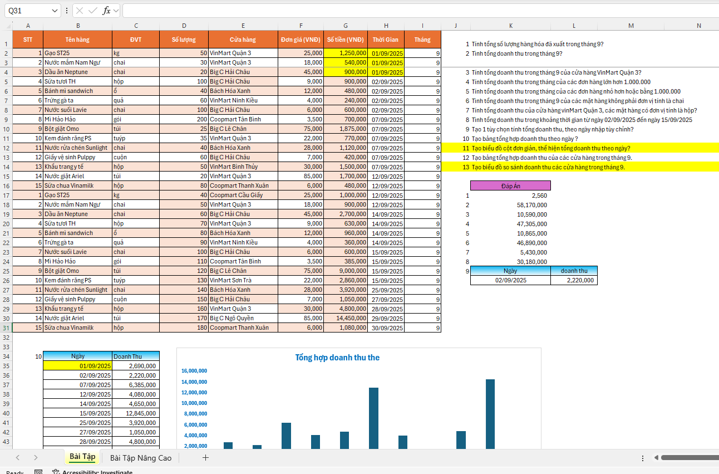The image size is (719, 474).
Task: Click the Select All corner triangle
Action: pyautogui.click(x=8, y=26)
